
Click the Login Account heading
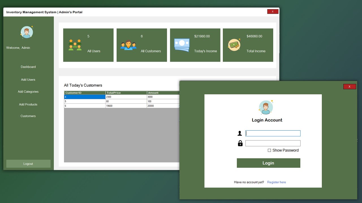(267, 120)
